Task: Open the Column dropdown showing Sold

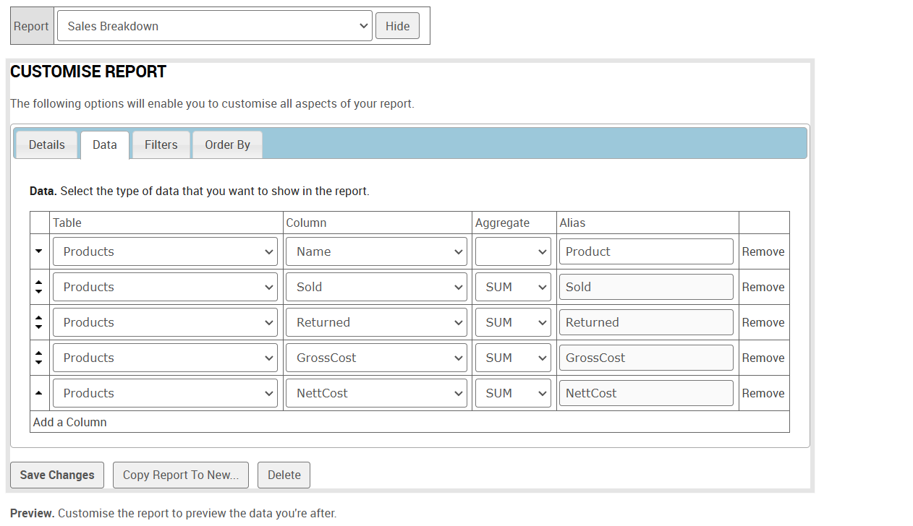Action: tap(376, 287)
